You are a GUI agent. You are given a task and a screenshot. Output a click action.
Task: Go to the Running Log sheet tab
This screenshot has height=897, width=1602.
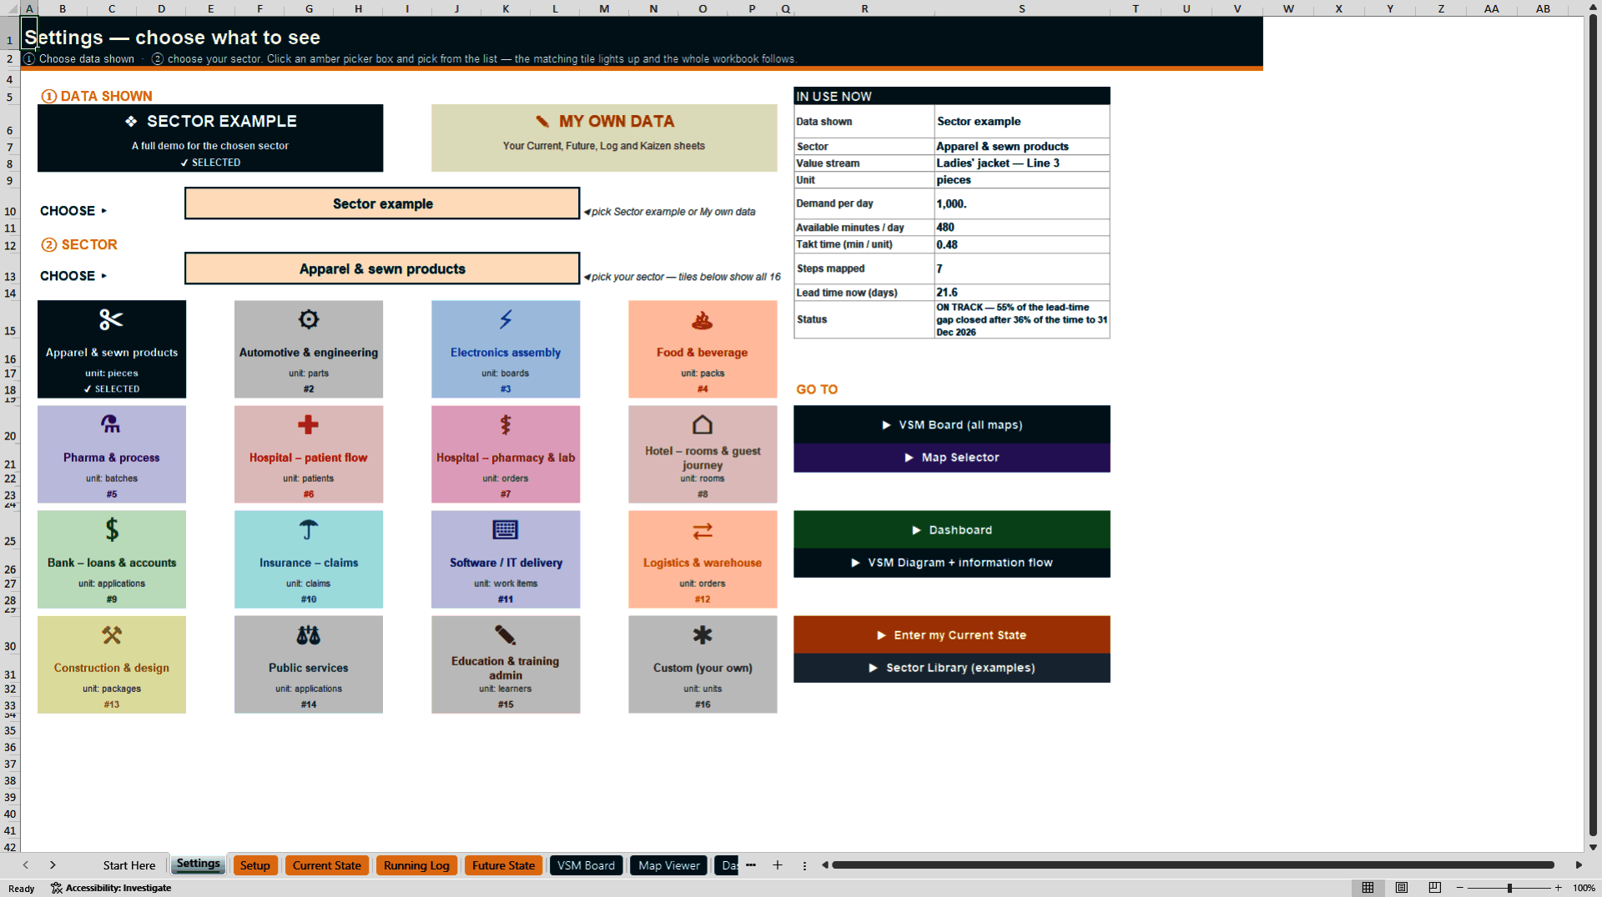coord(416,865)
